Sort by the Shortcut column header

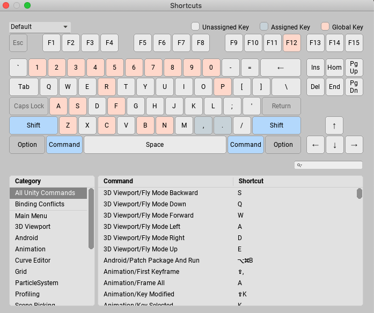point(251,181)
